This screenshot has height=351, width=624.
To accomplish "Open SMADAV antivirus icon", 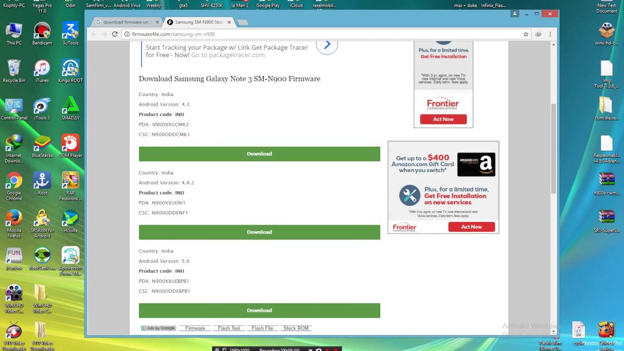I will pos(70,109).
